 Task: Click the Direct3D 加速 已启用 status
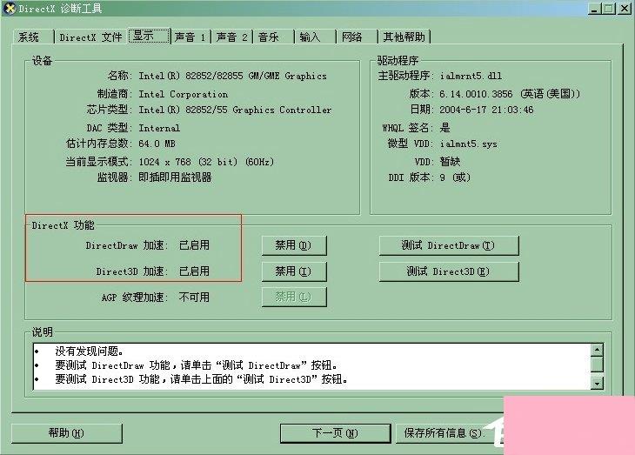tap(194, 271)
